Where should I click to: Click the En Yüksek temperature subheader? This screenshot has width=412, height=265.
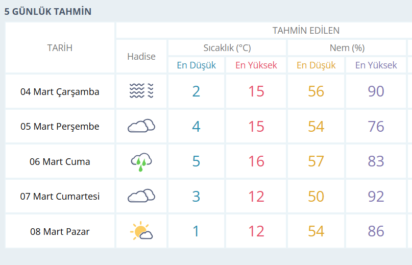coord(256,65)
